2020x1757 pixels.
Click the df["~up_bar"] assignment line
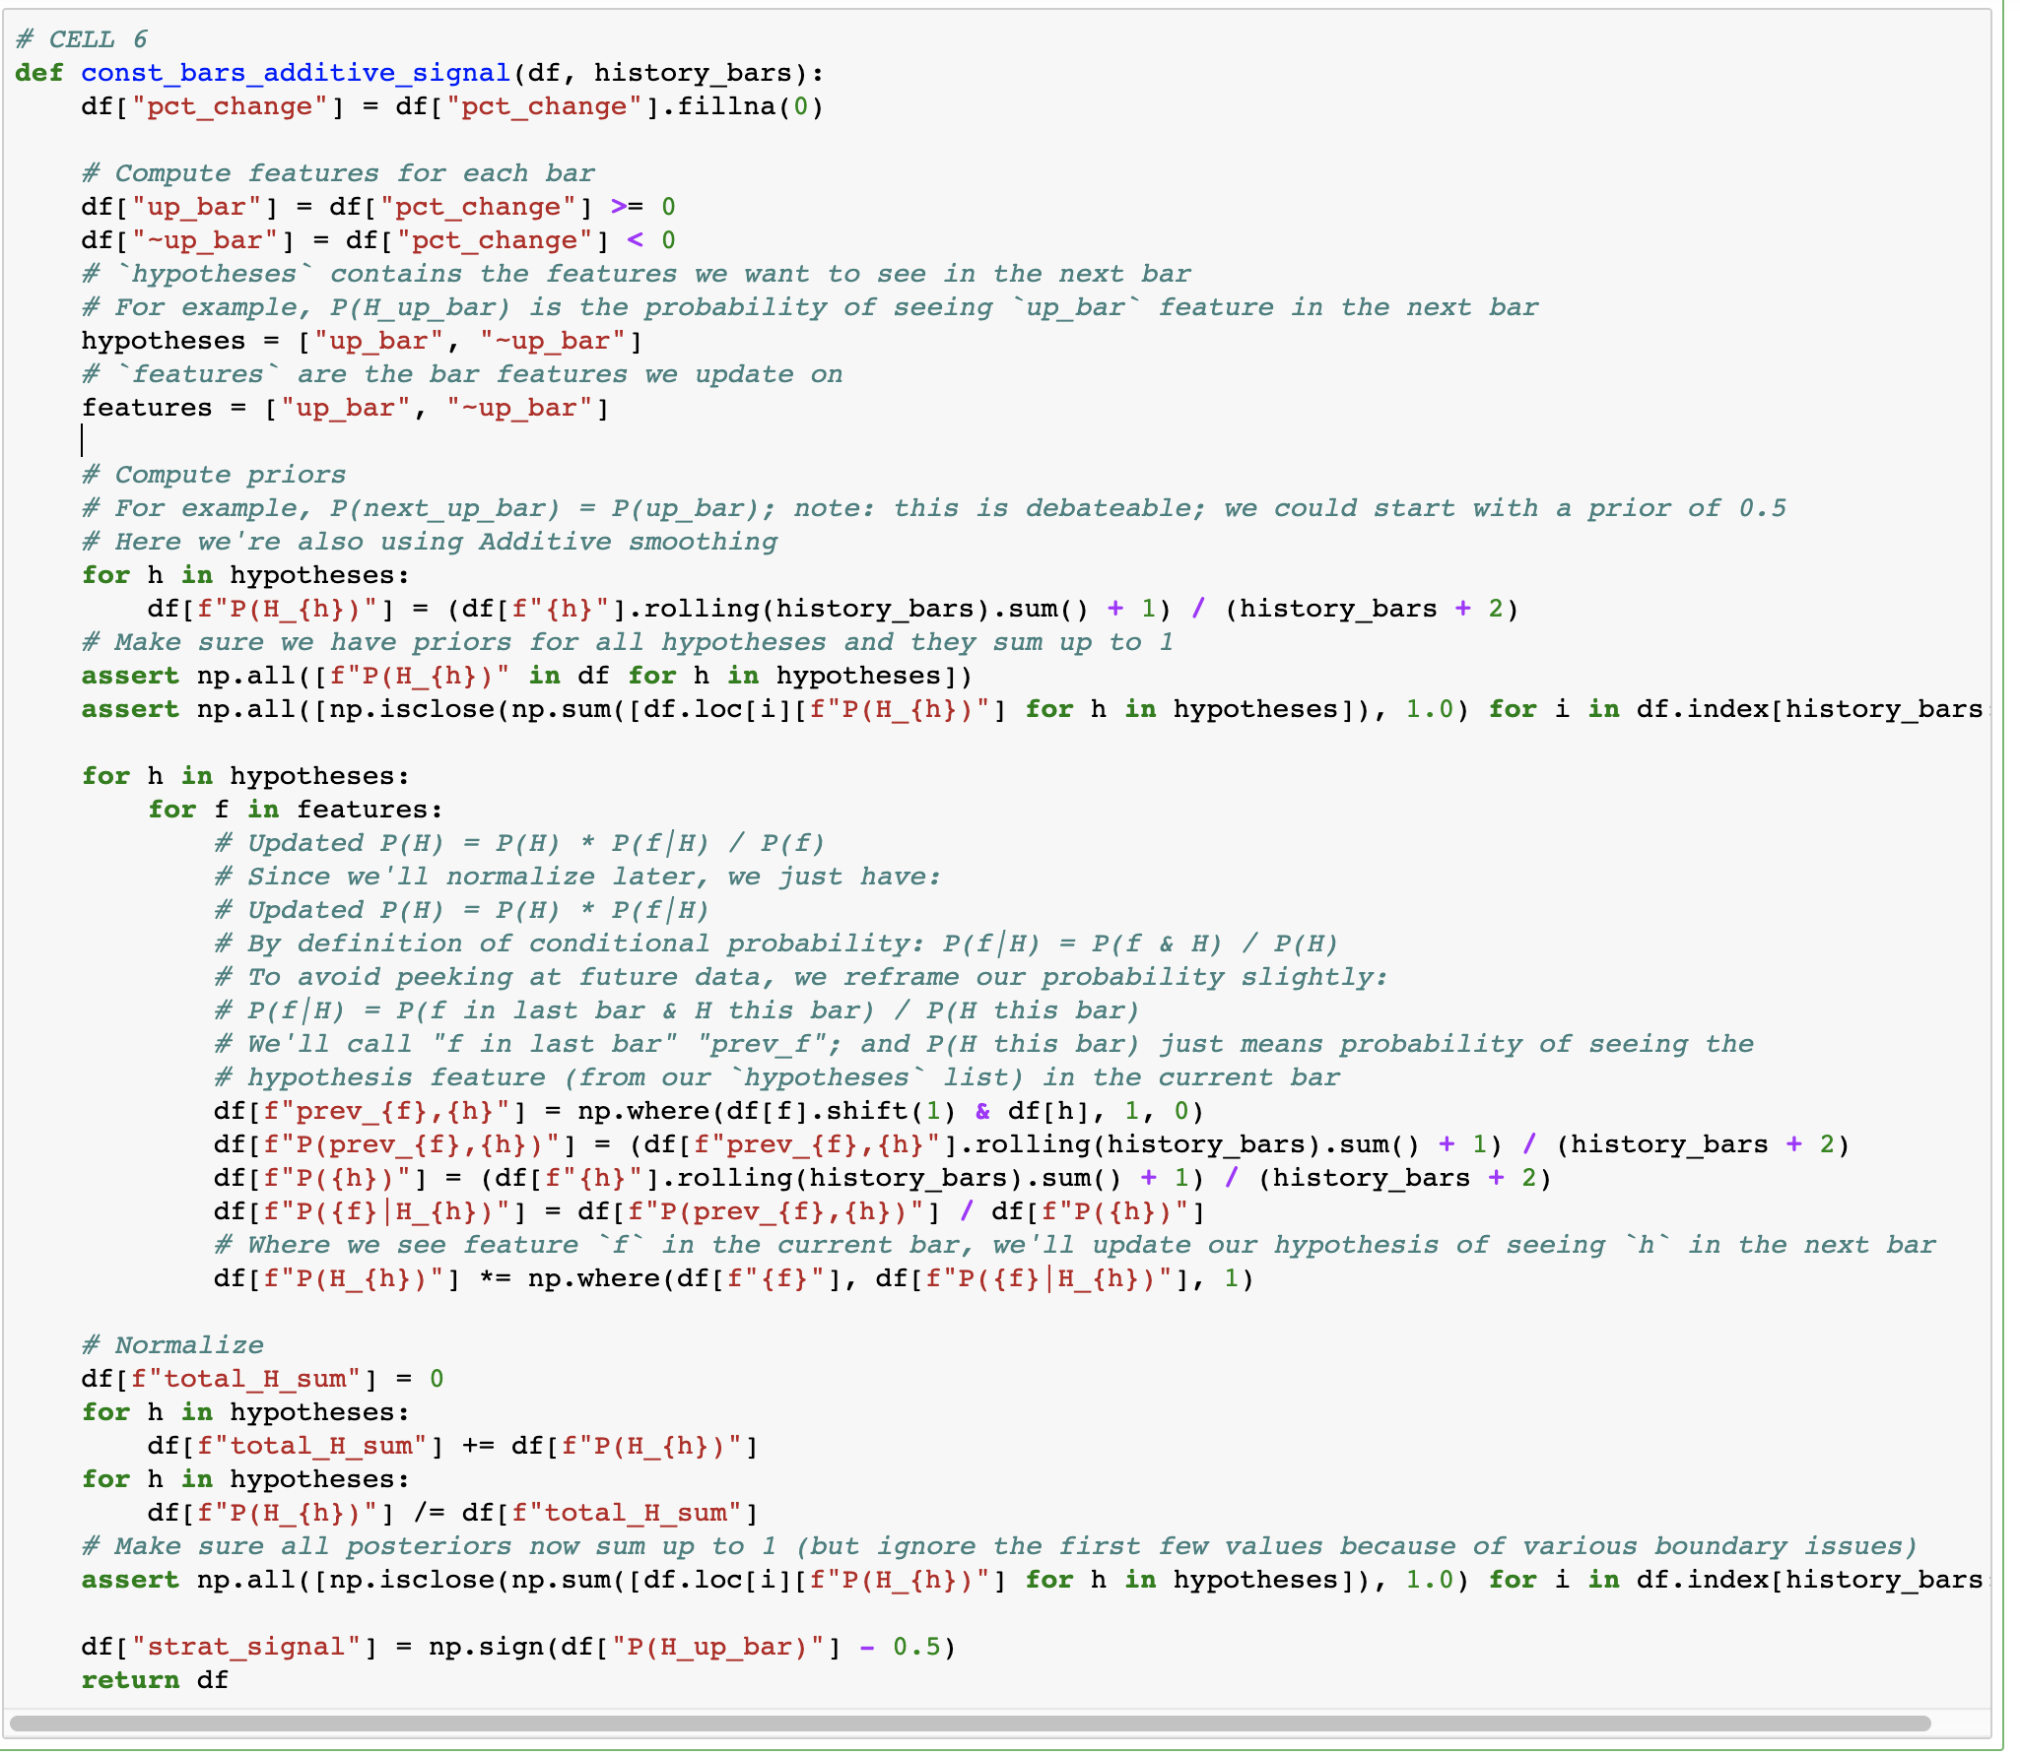[x=378, y=240]
